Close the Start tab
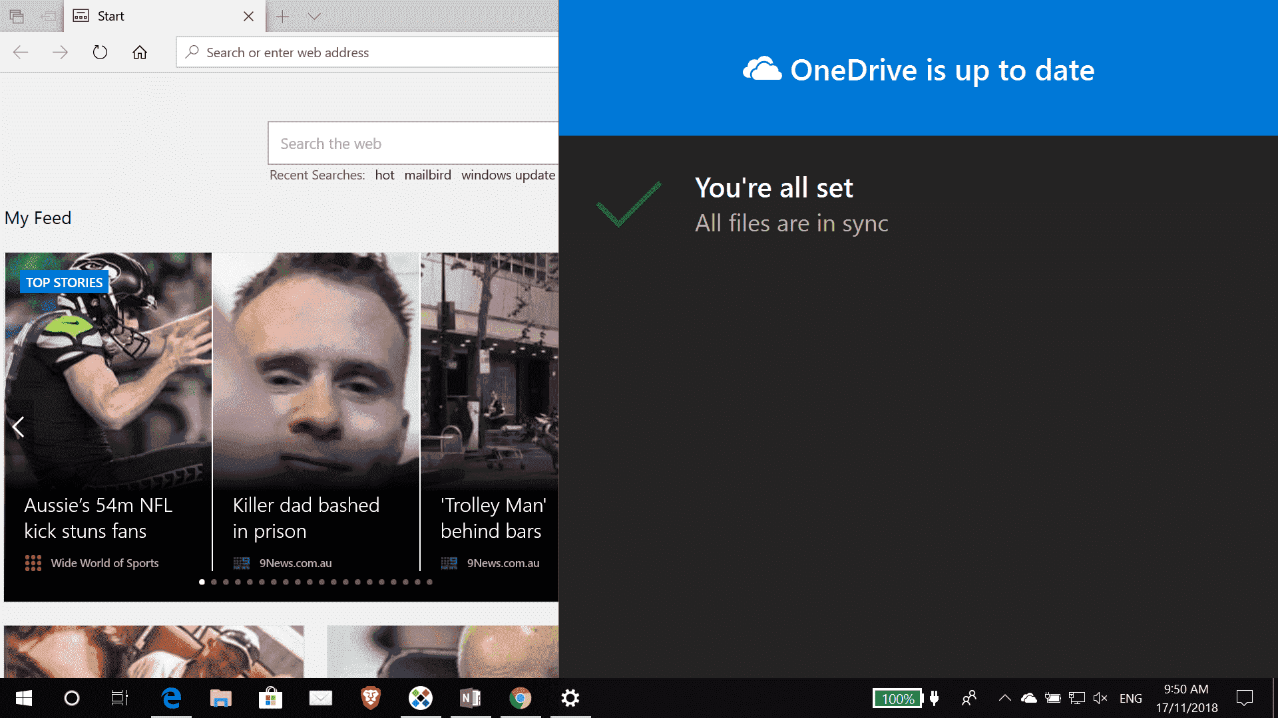This screenshot has width=1278, height=718. tap(248, 17)
